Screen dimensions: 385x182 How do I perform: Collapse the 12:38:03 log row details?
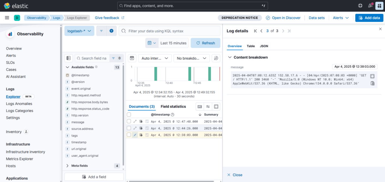pos(135,135)
